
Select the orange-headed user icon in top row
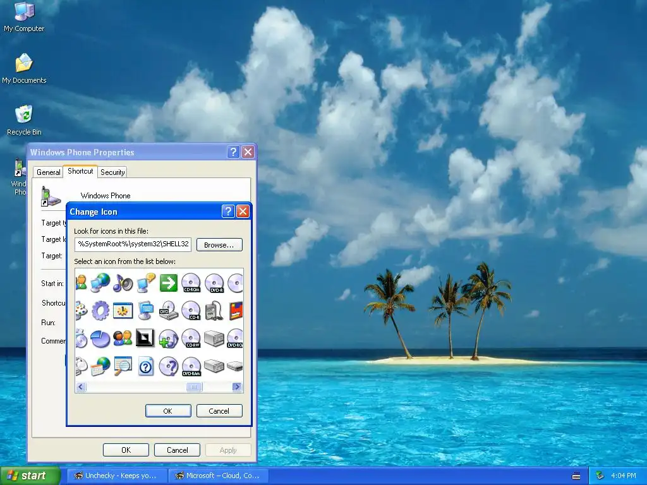[x=82, y=283]
